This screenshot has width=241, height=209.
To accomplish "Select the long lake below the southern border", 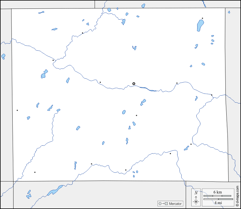I will click(x=54, y=191).
